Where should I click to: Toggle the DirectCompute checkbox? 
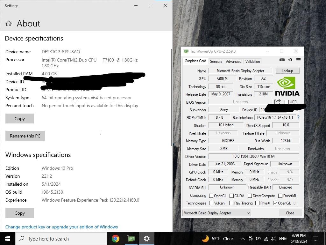[x=250, y=196]
